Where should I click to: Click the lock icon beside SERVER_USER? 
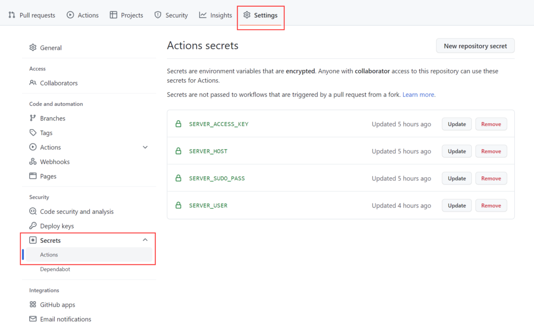click(x=178, y=205)
